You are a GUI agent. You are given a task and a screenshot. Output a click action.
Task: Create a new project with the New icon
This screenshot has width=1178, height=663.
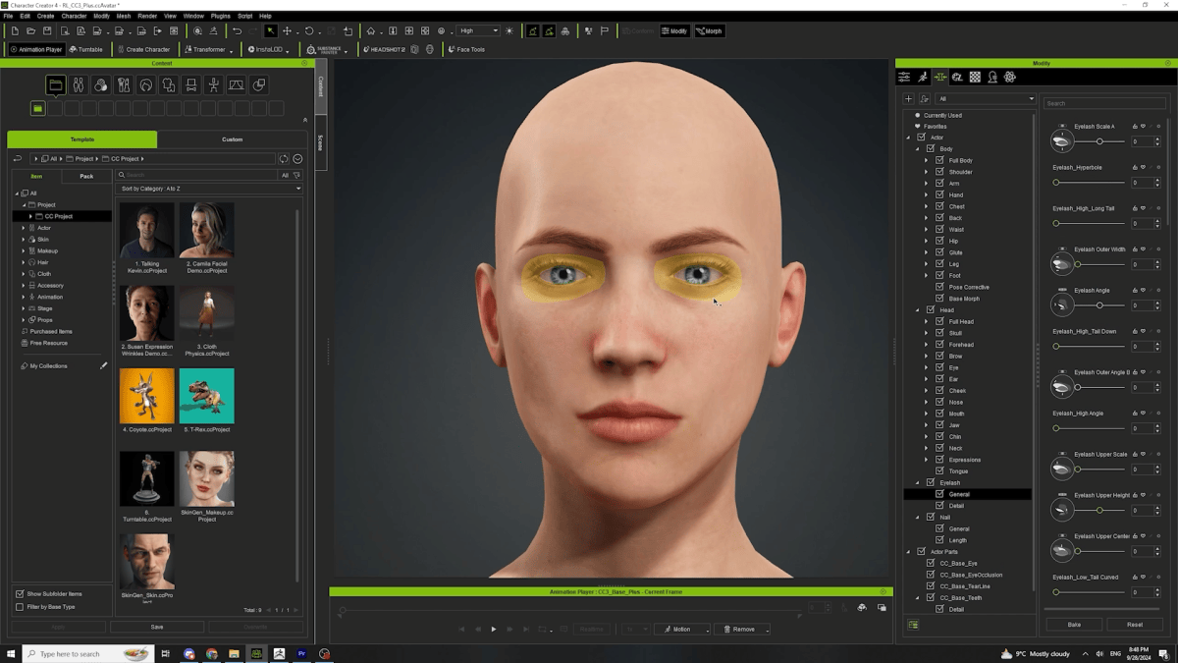(x=15, y=31)
